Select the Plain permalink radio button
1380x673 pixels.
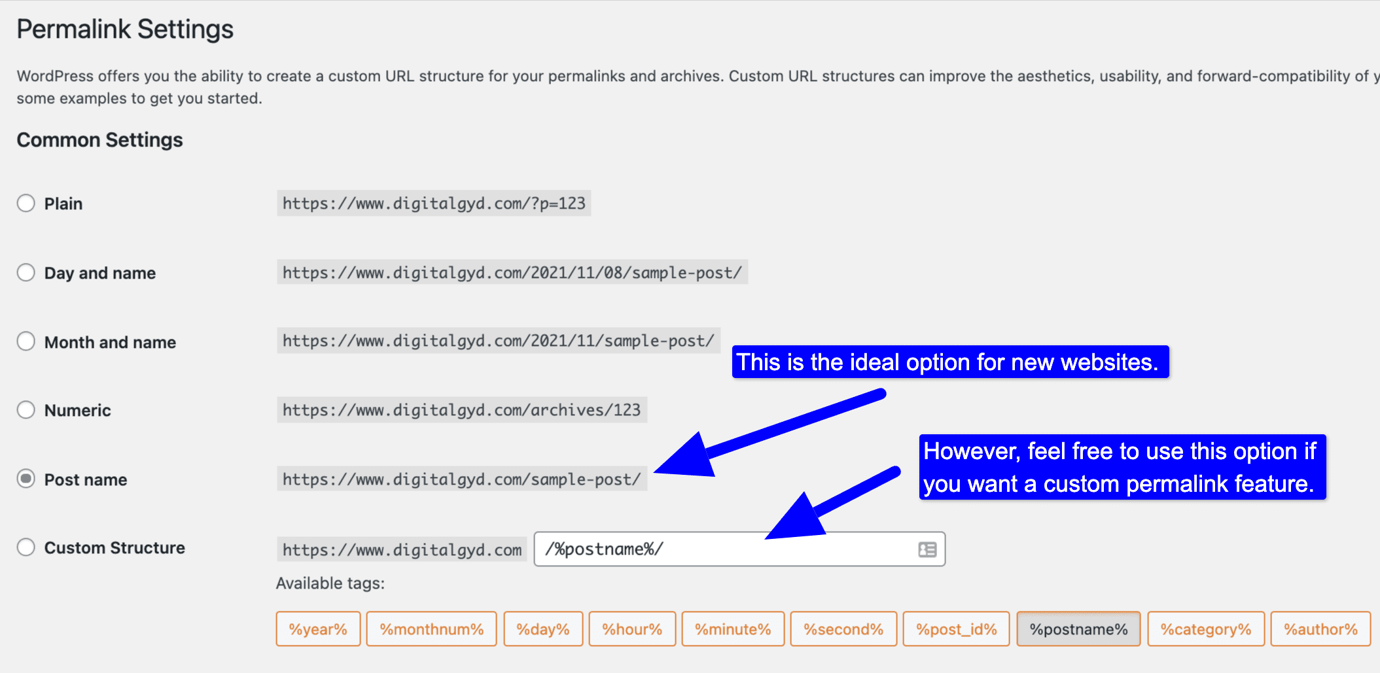pos(26,203)
